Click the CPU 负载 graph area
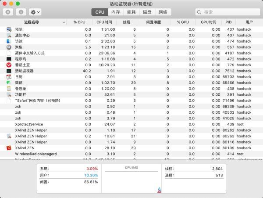 click(131, 181)
